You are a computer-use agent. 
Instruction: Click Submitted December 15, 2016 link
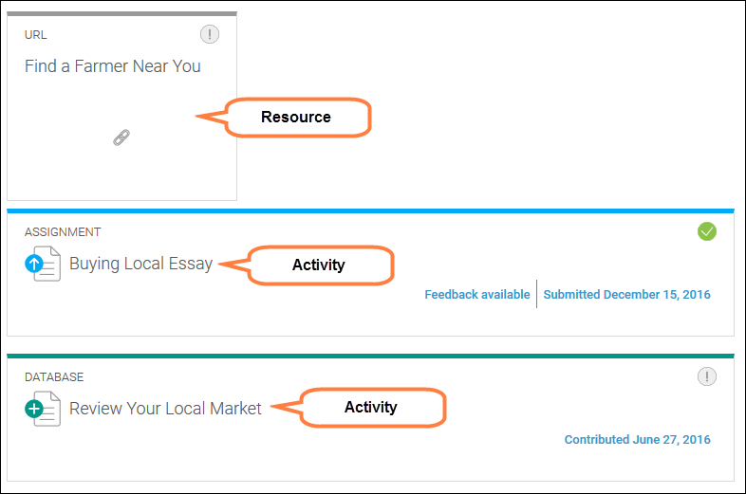tap(626, 295)
